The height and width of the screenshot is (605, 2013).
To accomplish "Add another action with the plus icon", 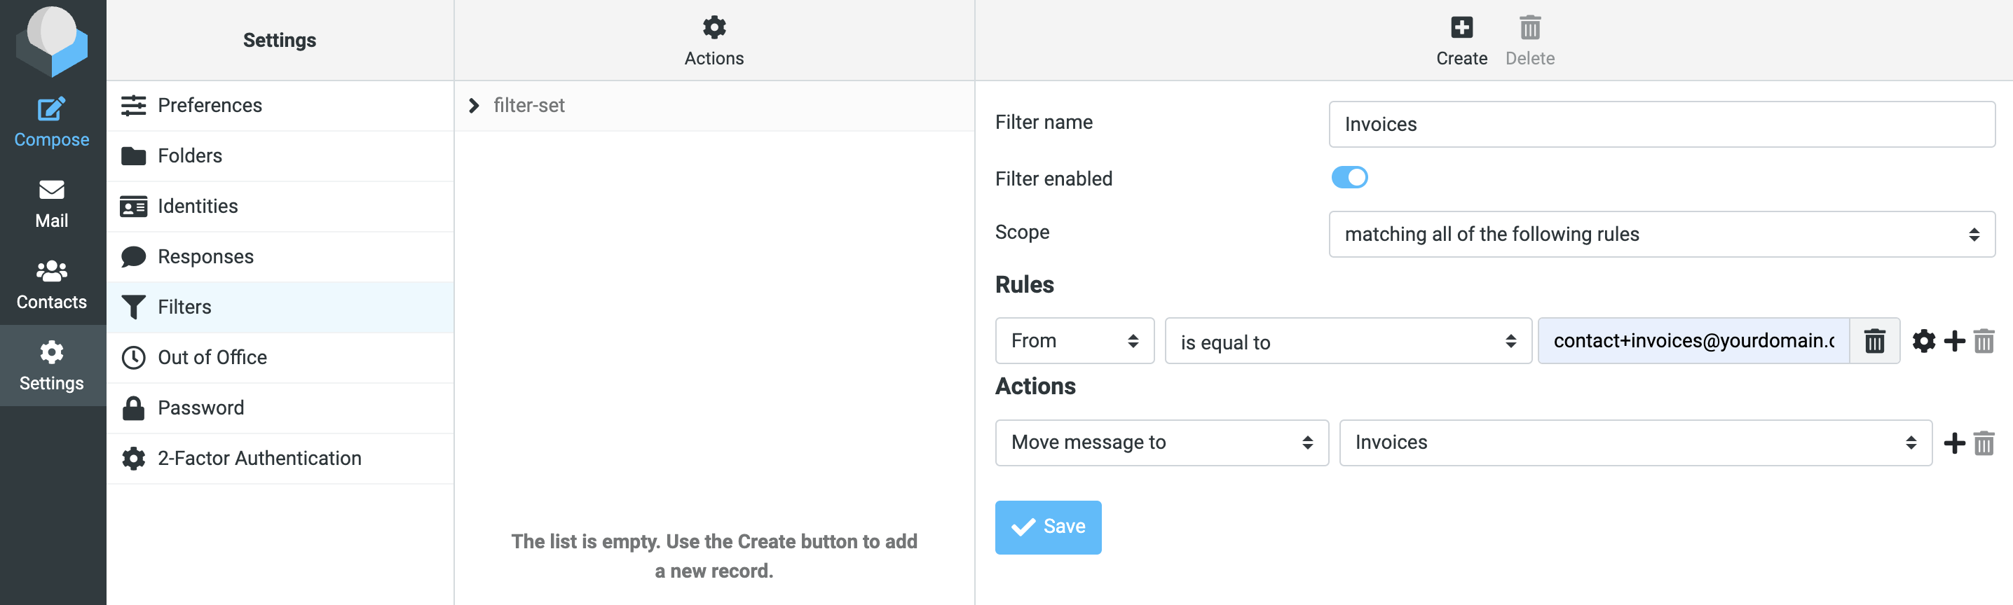I will point(1953,443).
